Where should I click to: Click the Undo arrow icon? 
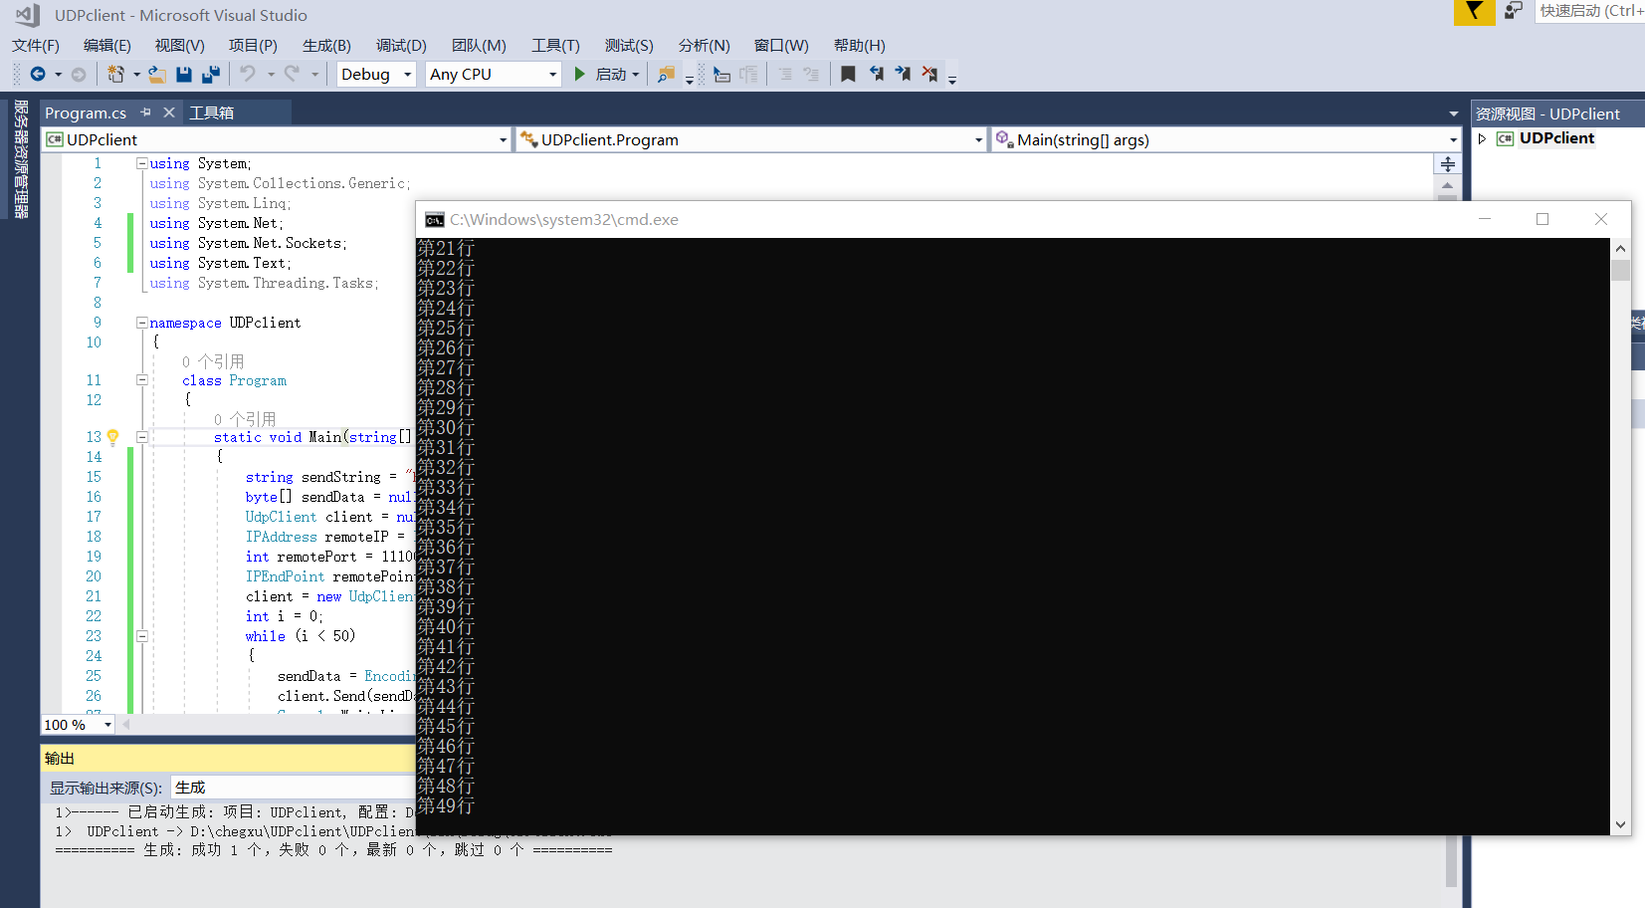tap(248, 74)
